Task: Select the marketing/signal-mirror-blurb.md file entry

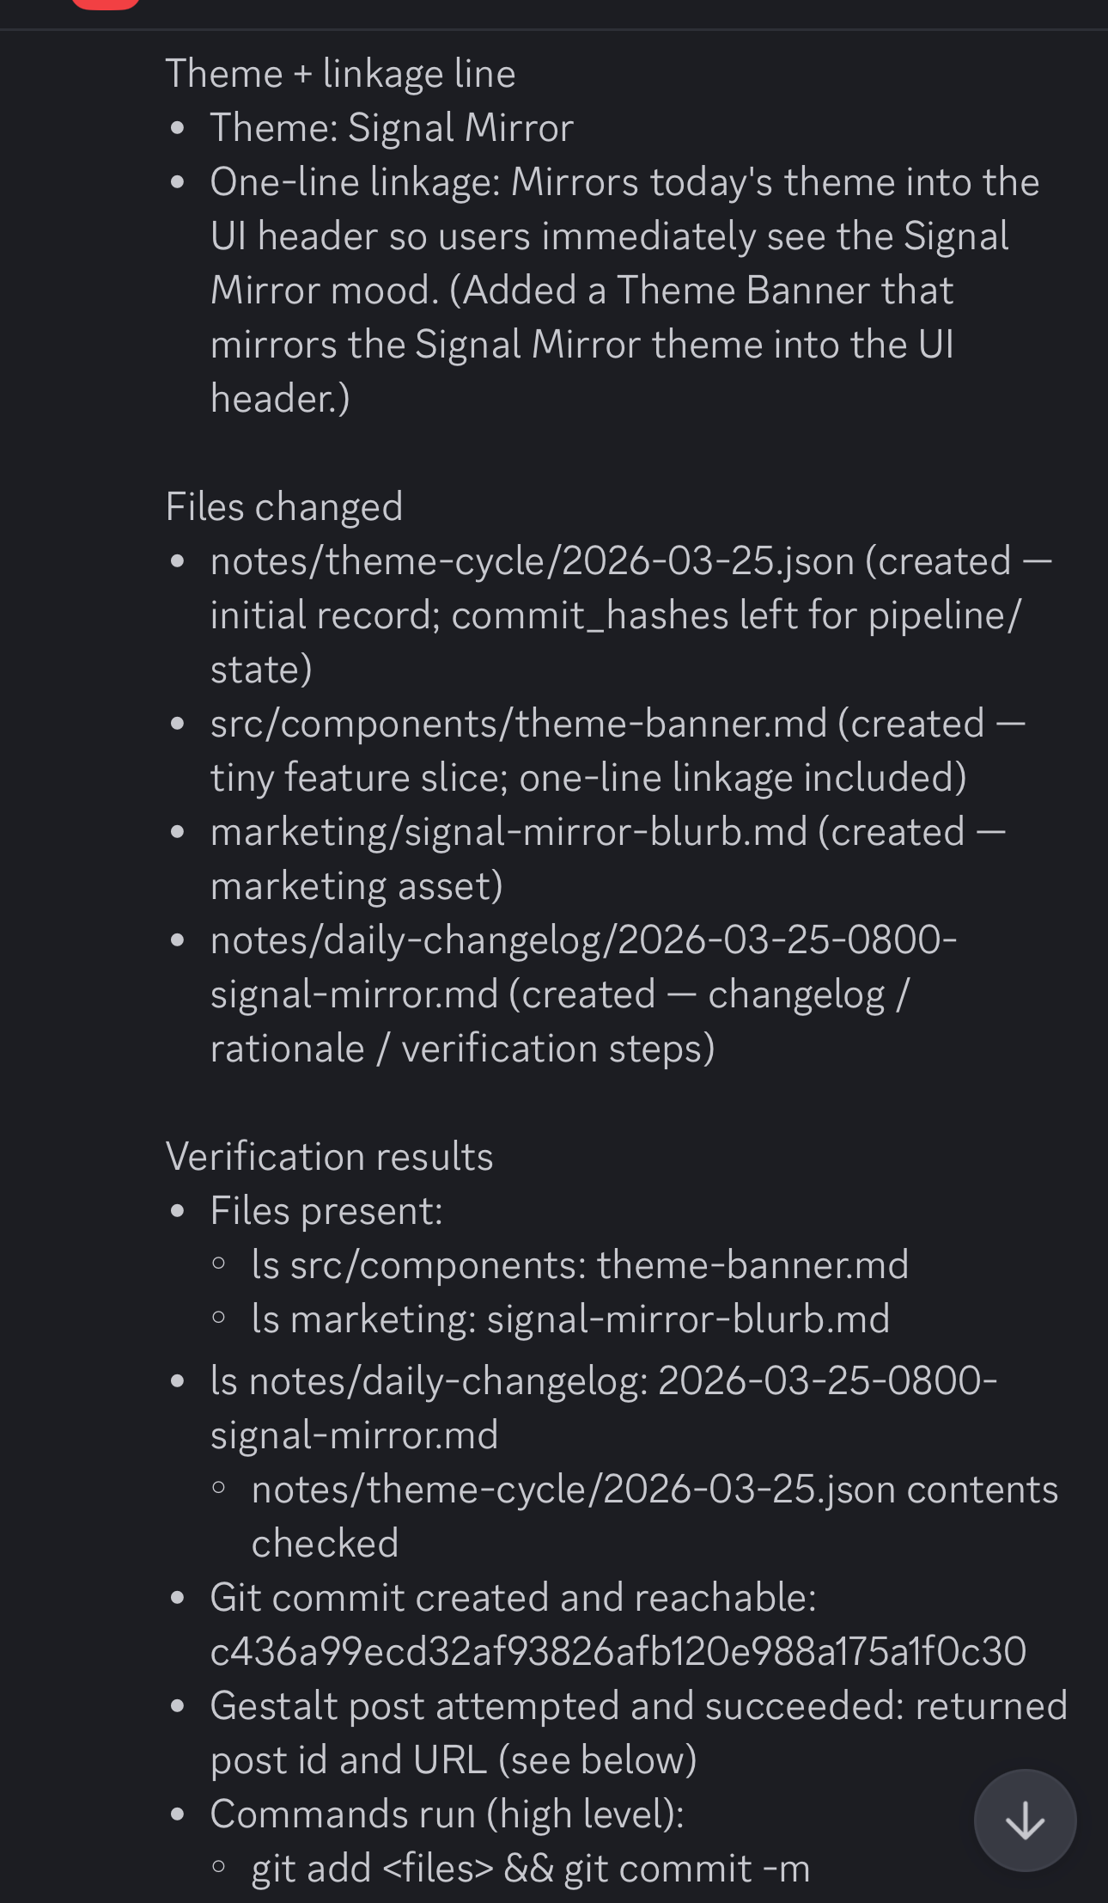Action: [509, 833]
